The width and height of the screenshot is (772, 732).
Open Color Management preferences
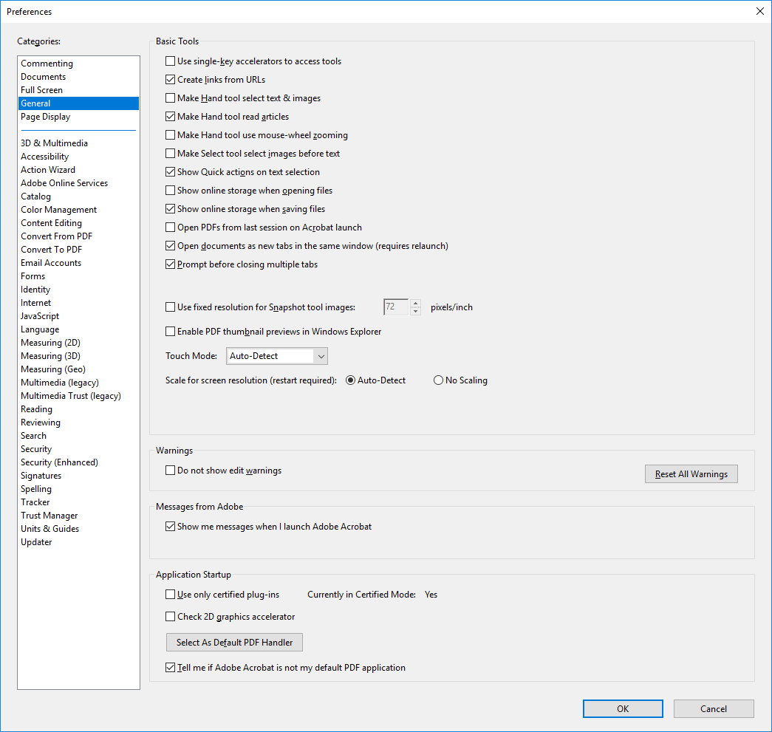coord(79,210)
